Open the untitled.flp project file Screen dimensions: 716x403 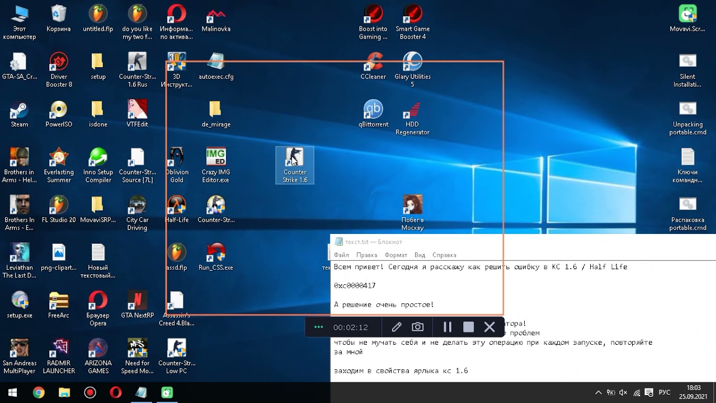click(x=98, y=19)
